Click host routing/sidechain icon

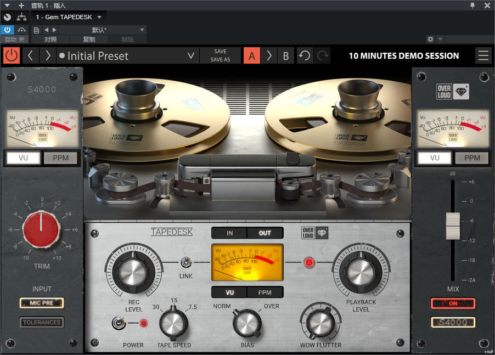(x=21, y=17)
